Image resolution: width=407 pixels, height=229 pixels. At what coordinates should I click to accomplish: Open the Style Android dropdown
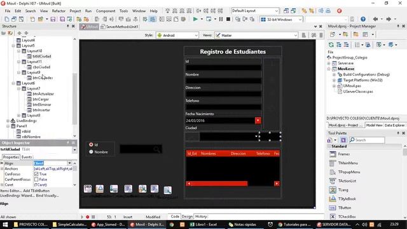point(177,36)
